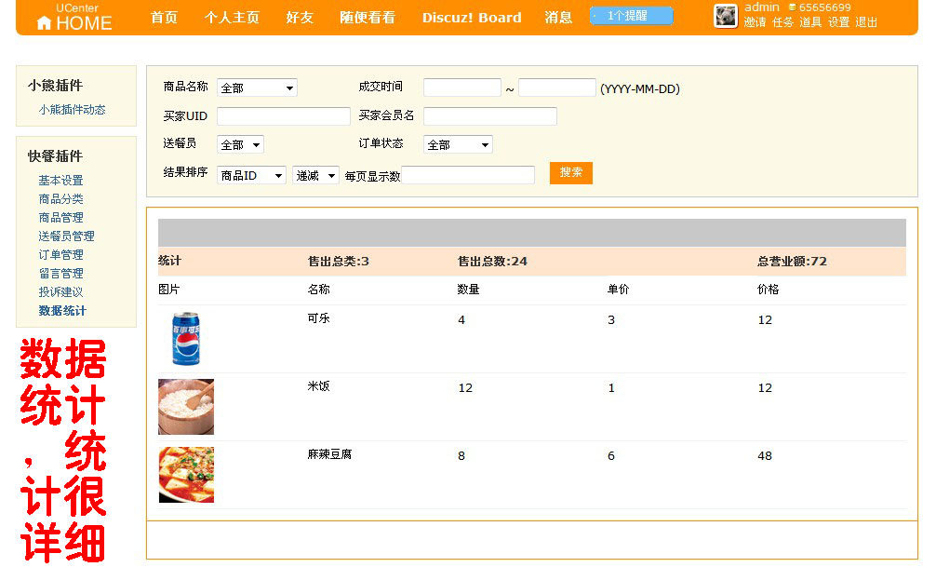Click the 1个提醒 notification button
The height and width of the screenshot is (567, 936).
(x=631, y=16)
